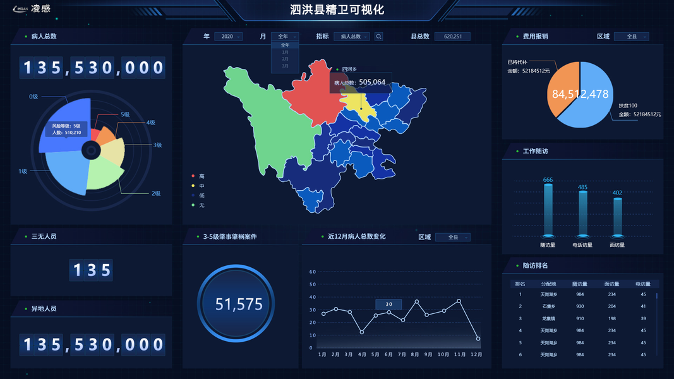The width and height of the screenshot is (674, 379).
Task: Select 全年 in the month list
Action: [285, 45]
